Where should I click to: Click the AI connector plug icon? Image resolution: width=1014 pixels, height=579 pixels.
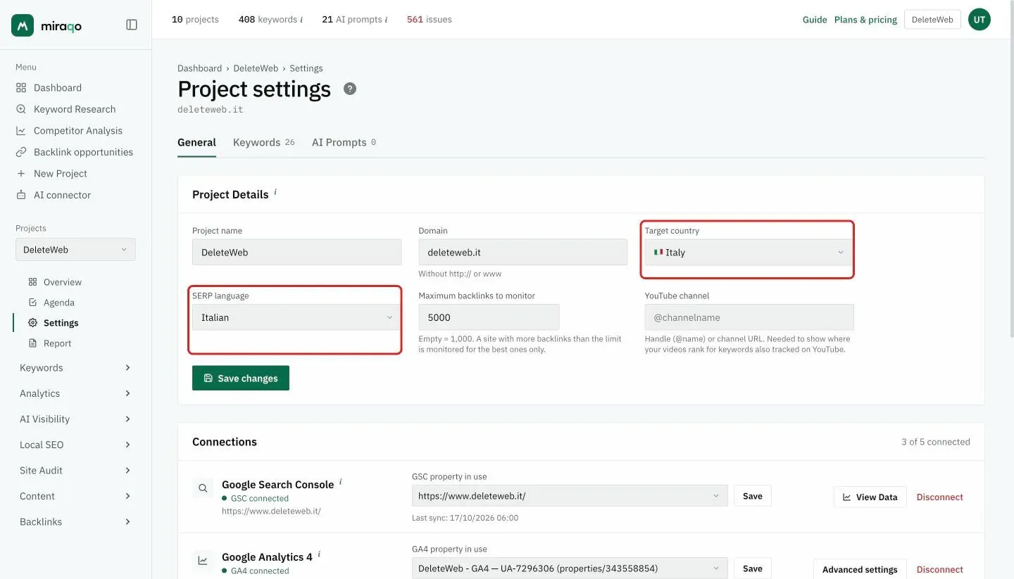(x=21, y=195)
